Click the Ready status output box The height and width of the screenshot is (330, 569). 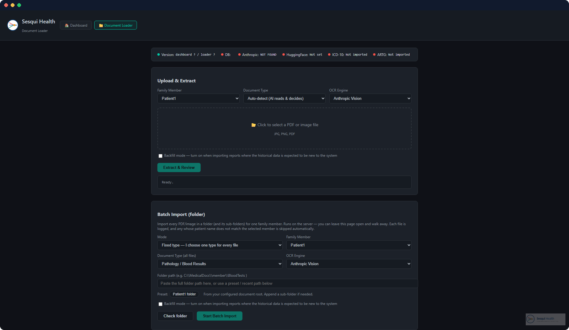(284, 182)
